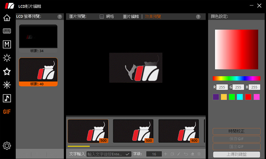The image size is (266, 159).
Task: Select frame thumbnail labeled 400
Action: (179, 131)
